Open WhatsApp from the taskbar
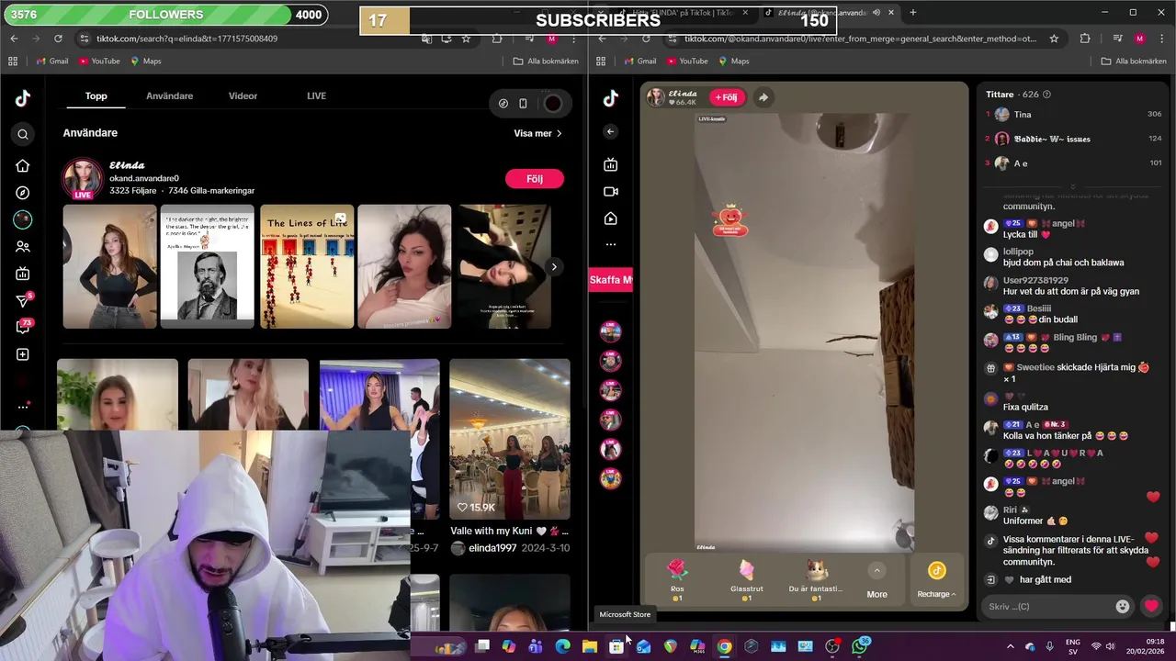Viewport: 1176px width, 661px height. (860, 646)
